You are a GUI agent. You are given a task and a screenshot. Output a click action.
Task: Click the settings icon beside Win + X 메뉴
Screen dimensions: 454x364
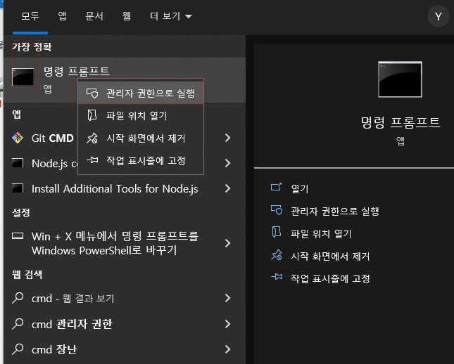click(18, 236)
